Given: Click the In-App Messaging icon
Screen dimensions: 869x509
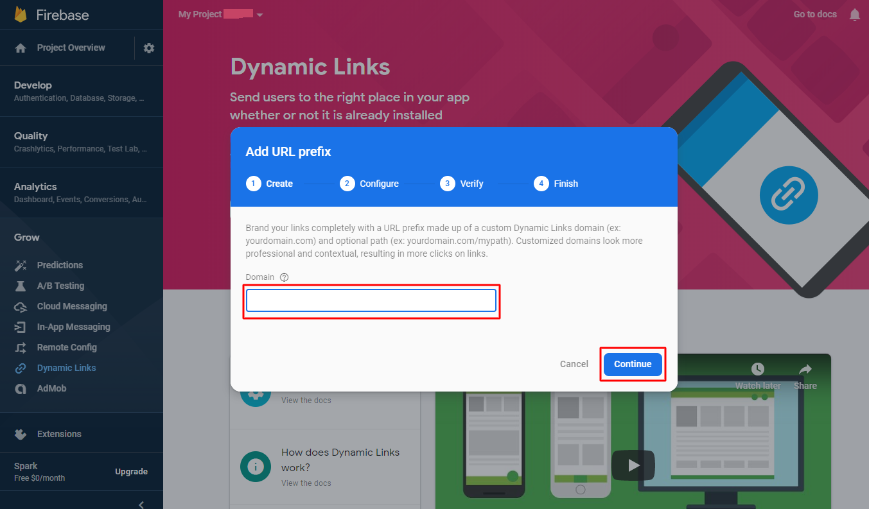Looking at the screenshot, I should tap(21, 327).
